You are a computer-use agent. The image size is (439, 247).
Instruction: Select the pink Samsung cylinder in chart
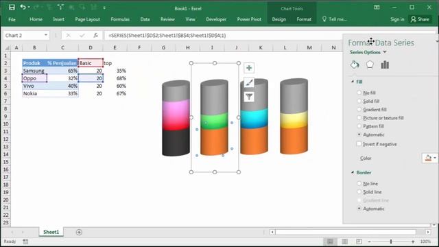176,115
